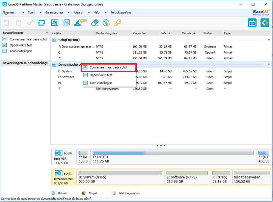The image size is (273, 202).
Task: Select the C: partition row in the list
Action: 161,53
